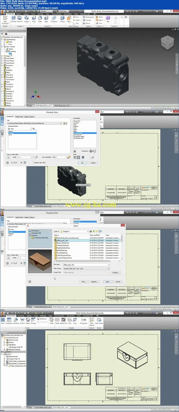Select the Revolve tool
The height and width of the screenshot is (412, 179).
point(20,19)
